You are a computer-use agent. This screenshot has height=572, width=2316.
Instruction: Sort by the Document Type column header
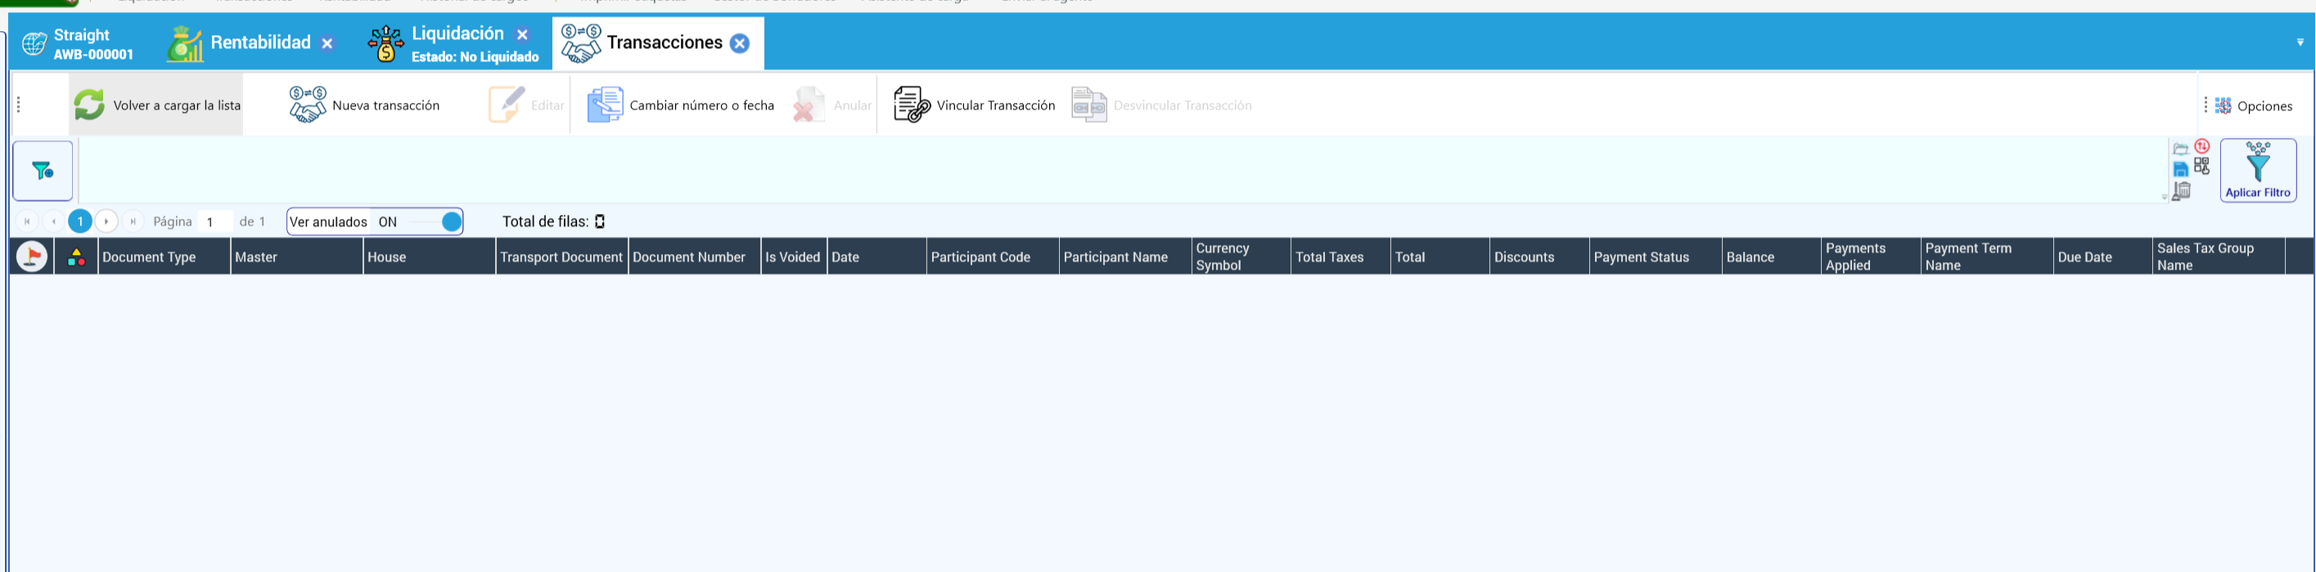click(164, 257)
